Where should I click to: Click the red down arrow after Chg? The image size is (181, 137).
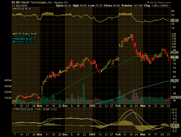click(169, 6)
